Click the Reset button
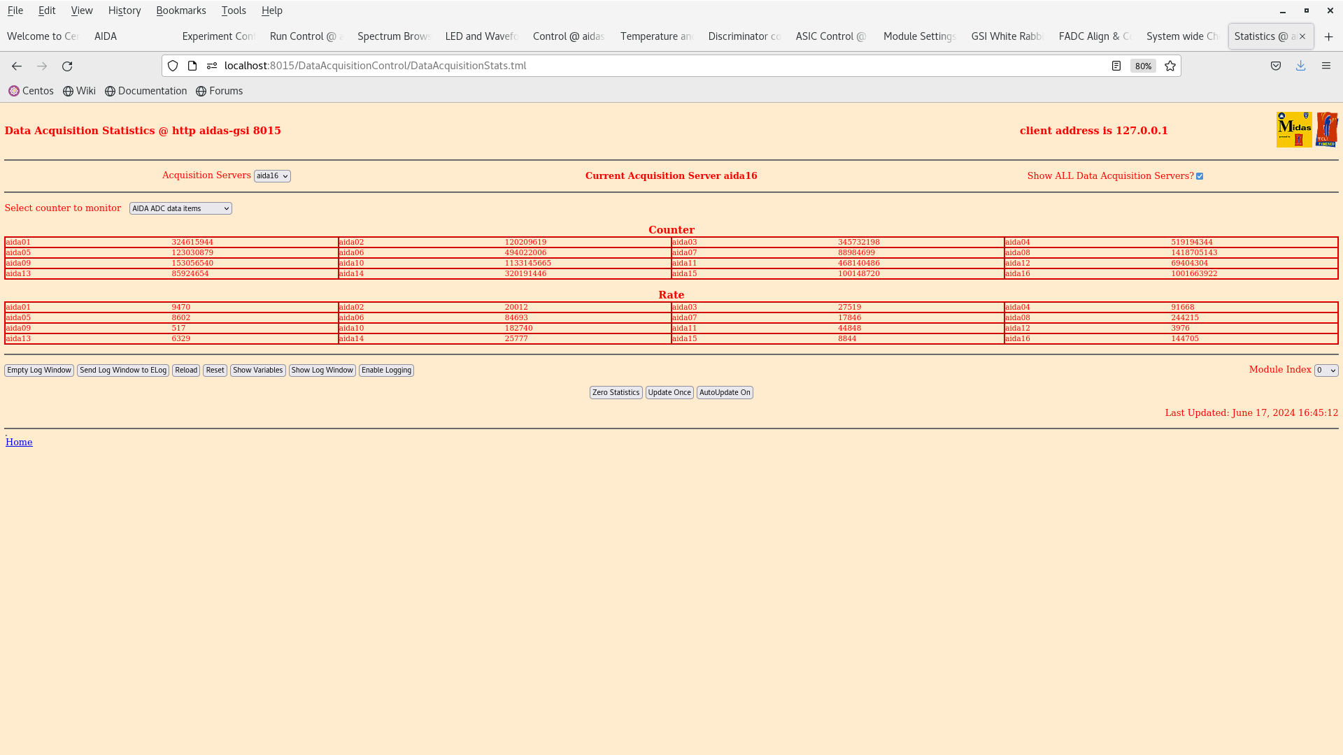 click(214, 370)
